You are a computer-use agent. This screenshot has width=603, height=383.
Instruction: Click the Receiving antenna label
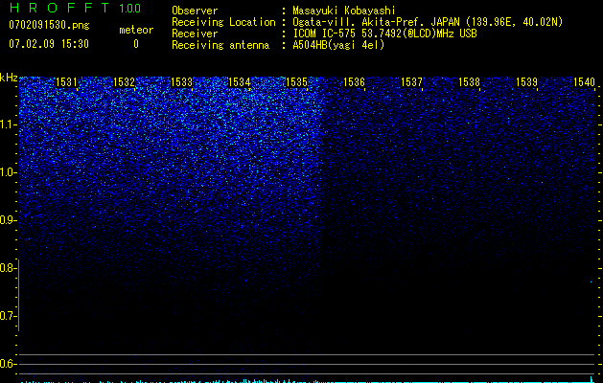[220, 45]
